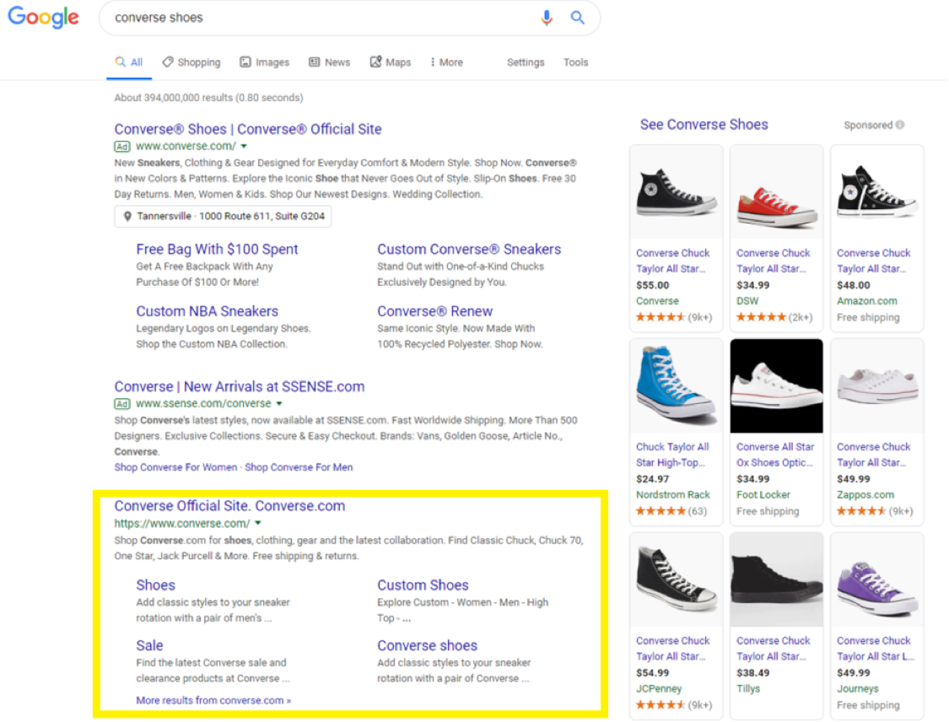
Task: Click the Foot Locker white Ox shoe image
Action: (x=777, y=385)
